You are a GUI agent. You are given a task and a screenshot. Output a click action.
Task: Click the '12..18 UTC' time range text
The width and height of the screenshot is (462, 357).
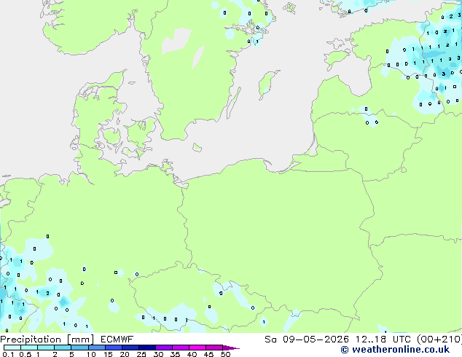pos(383,340)
